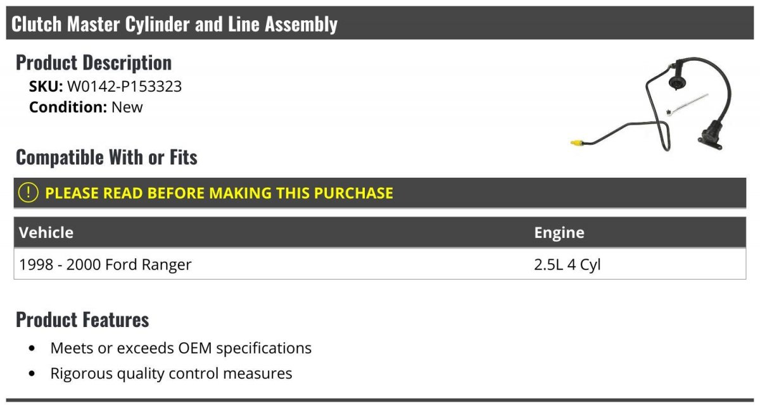Image resolution: width=760 pixels, height=408 pixels.
Task: Click the PLEASE READ BEFORE MAKING THIS PURCHASE banner
Action: (380, 193)
